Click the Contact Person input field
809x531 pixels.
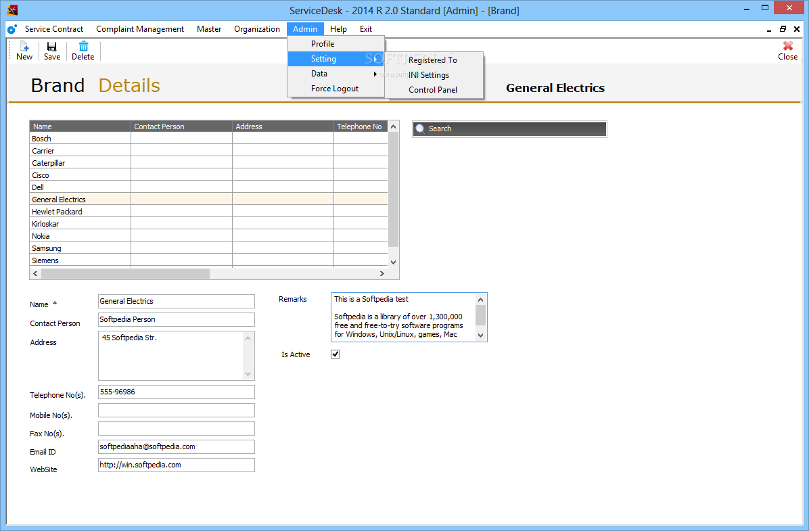[177, 319]
